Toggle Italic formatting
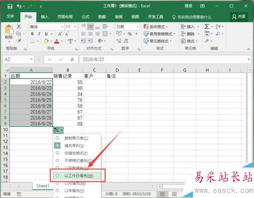The width and height of the screenshot is (254, 198). 39,34
